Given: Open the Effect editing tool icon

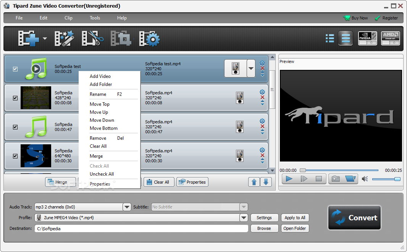Looking at the screenshot, I should 64,39.
